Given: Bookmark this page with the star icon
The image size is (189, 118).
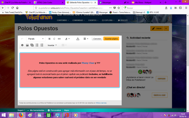Looking at the screenshot, I should click(119, 8).
